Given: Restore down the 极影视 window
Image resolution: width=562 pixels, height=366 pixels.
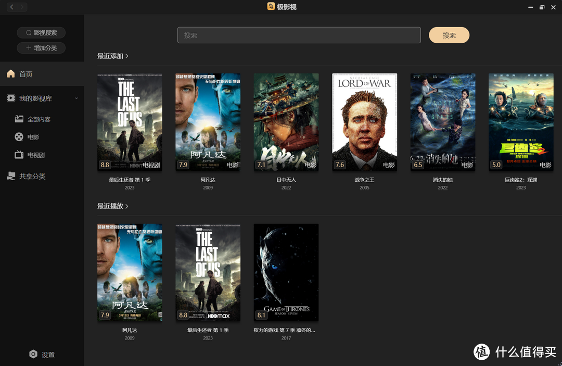Looking at the screenshot, I should pos(542,7).
